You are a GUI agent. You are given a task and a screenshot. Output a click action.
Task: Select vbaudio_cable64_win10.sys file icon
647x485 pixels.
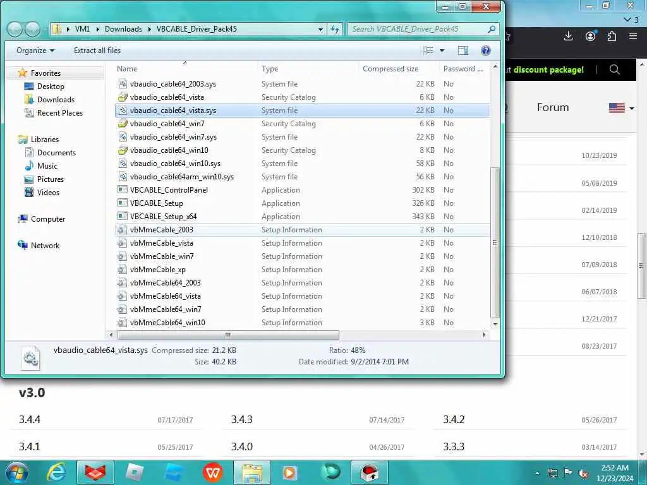coord(123,164)
